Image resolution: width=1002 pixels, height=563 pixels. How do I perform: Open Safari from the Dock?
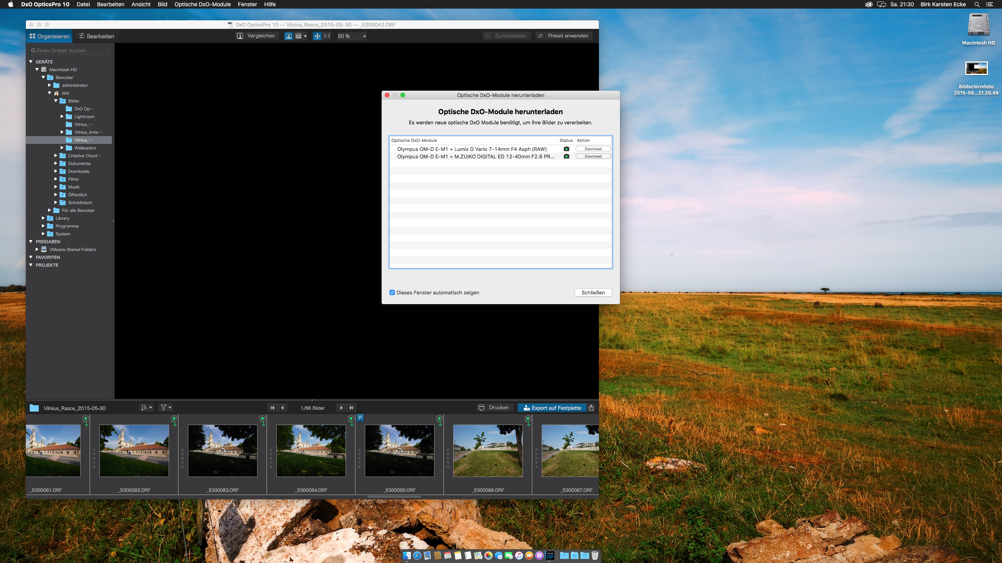pos(417,556)
